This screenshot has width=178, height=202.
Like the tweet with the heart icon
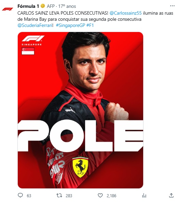pos(100,195)
